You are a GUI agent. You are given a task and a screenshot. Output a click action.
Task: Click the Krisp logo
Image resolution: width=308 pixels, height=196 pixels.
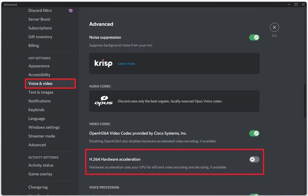(103, 63)
